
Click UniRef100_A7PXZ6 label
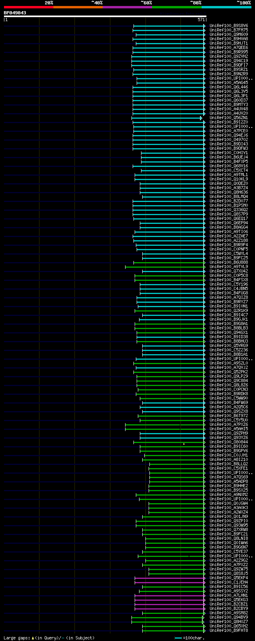click(x=229, y=424)
